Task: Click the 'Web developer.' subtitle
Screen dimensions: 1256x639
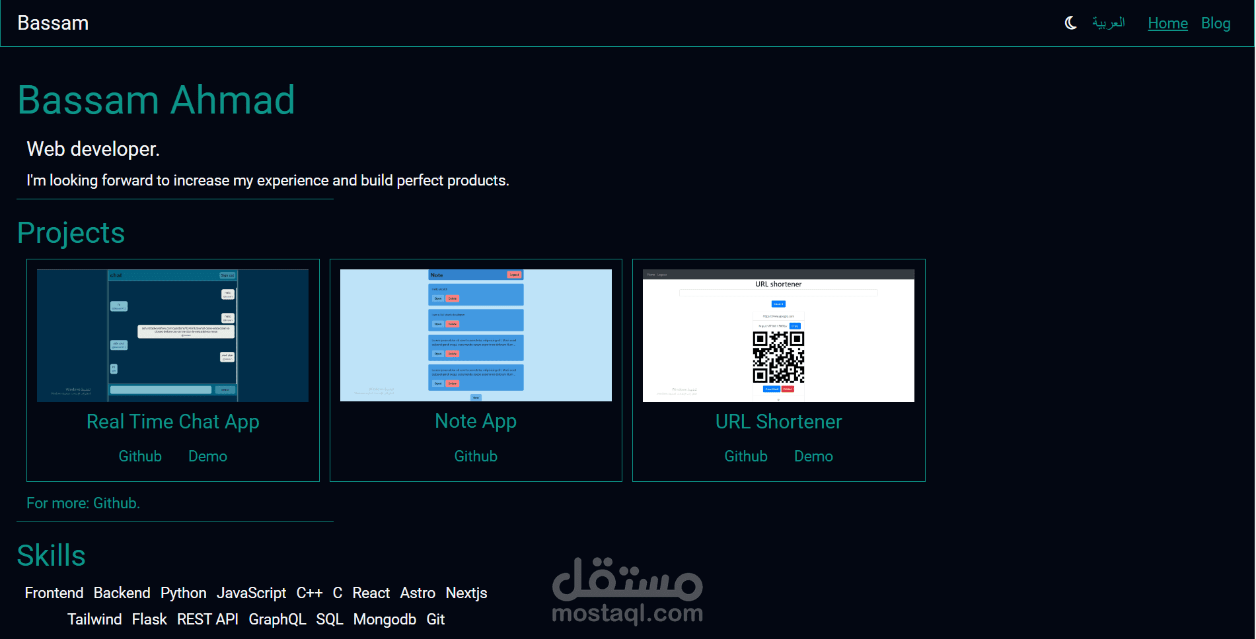Action: [x=93, y=149]
